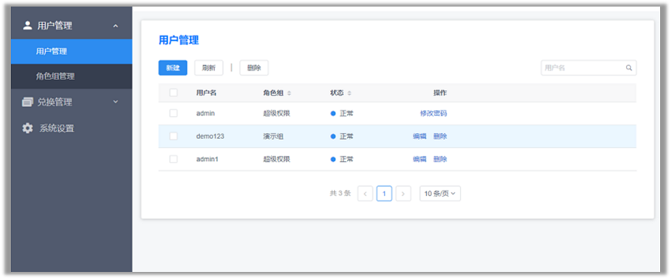Select the highlighted 用户管理 submenu item
The image size is (671, 279).
[x=71, y=51]
